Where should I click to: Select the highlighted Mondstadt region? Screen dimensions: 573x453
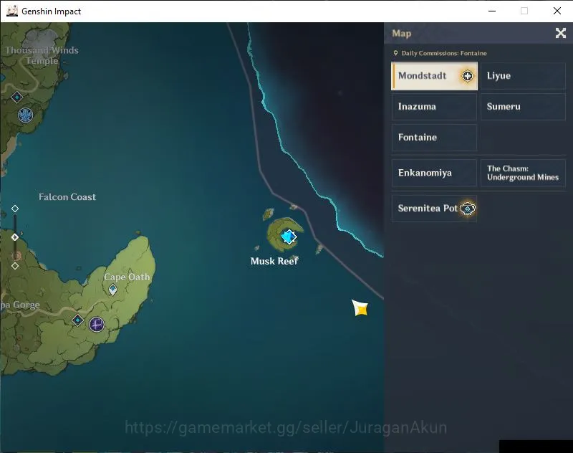pos(434,76)
